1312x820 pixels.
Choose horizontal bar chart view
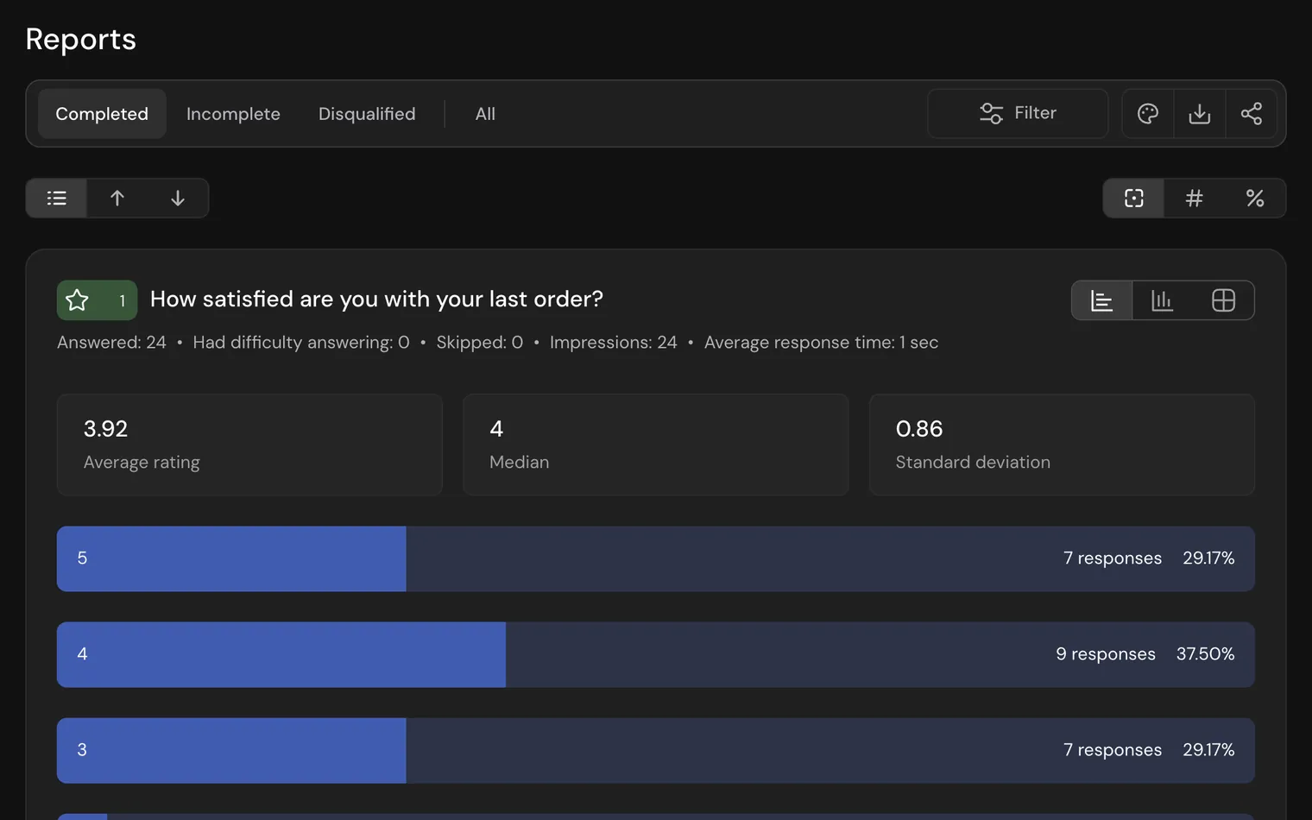tap(1102, 300)
